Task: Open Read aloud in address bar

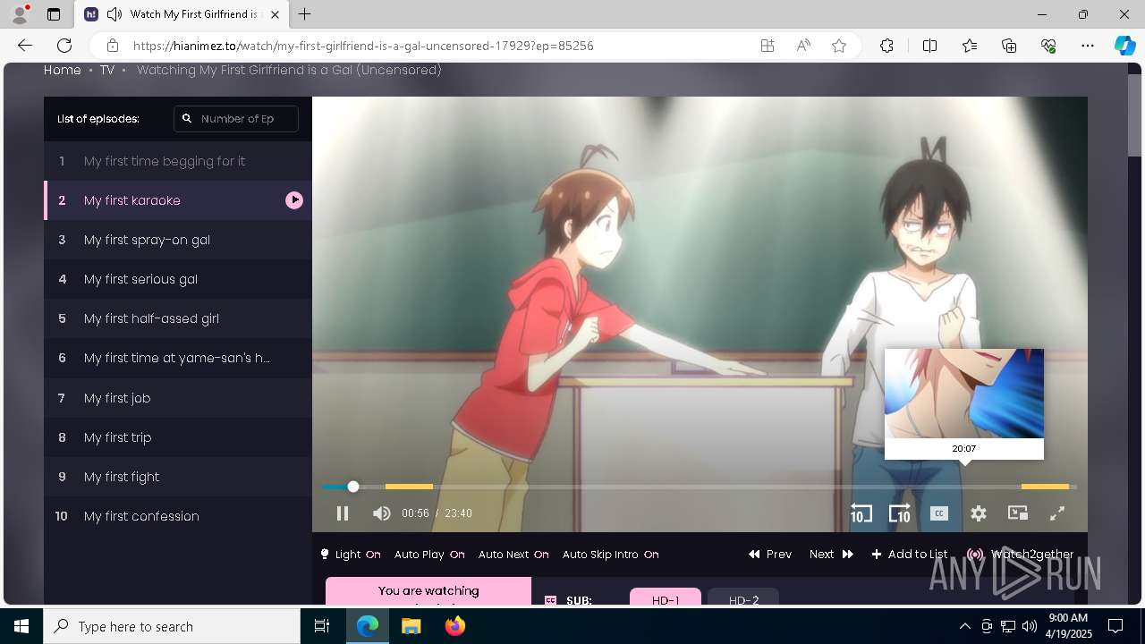Action: [803, 46]
